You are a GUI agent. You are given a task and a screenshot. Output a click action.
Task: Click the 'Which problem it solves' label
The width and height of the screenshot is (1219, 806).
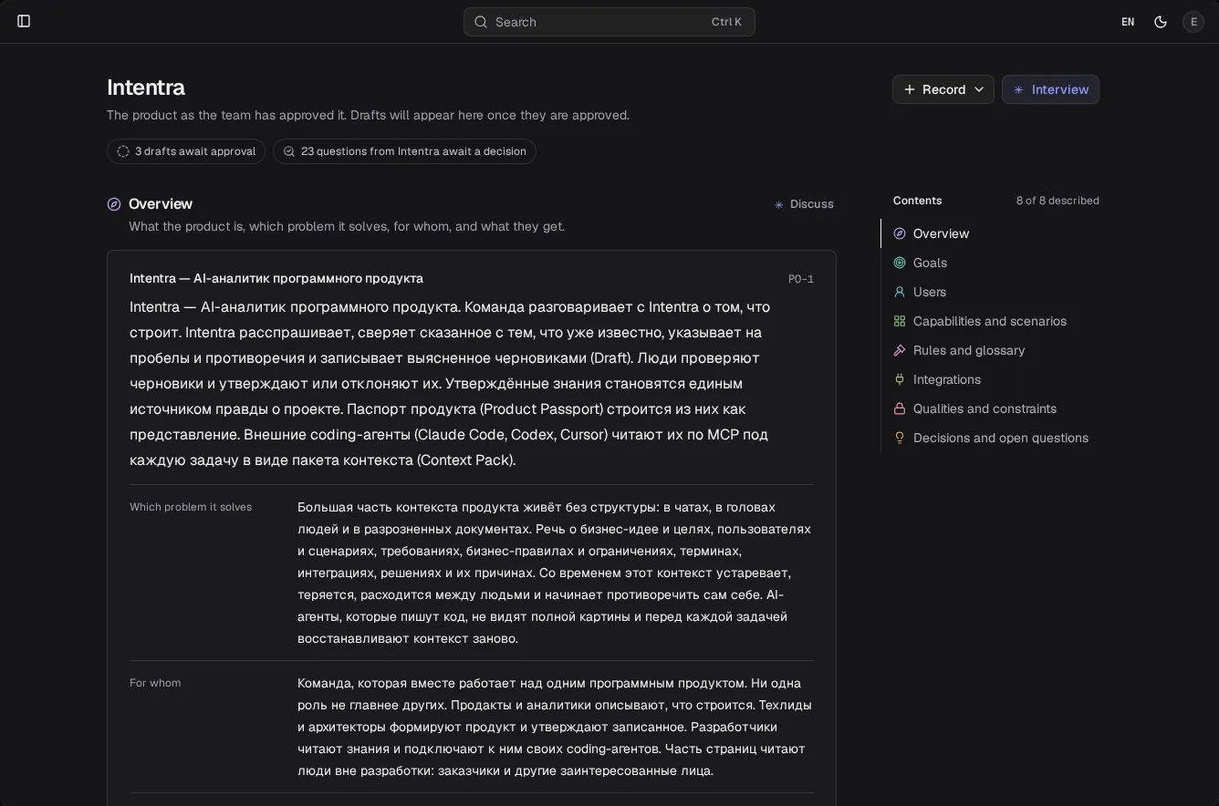(x=191, y=507)
